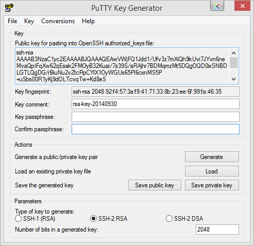Click 'Load an existing private key file' text
The height and width of the screenshot is (246, 254).
53,171
